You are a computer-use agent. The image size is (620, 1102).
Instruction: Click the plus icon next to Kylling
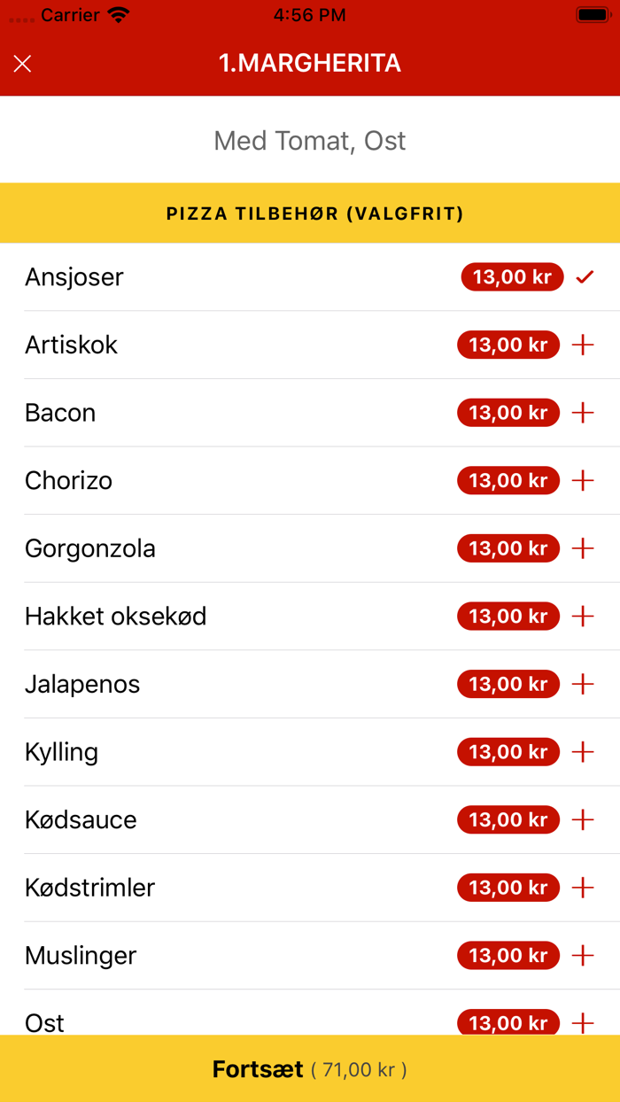pyautogui.click(x=583, y=751)
